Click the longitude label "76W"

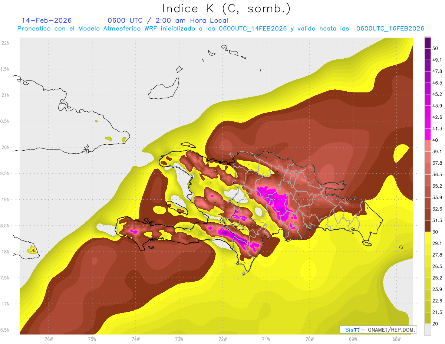point(49,339)
